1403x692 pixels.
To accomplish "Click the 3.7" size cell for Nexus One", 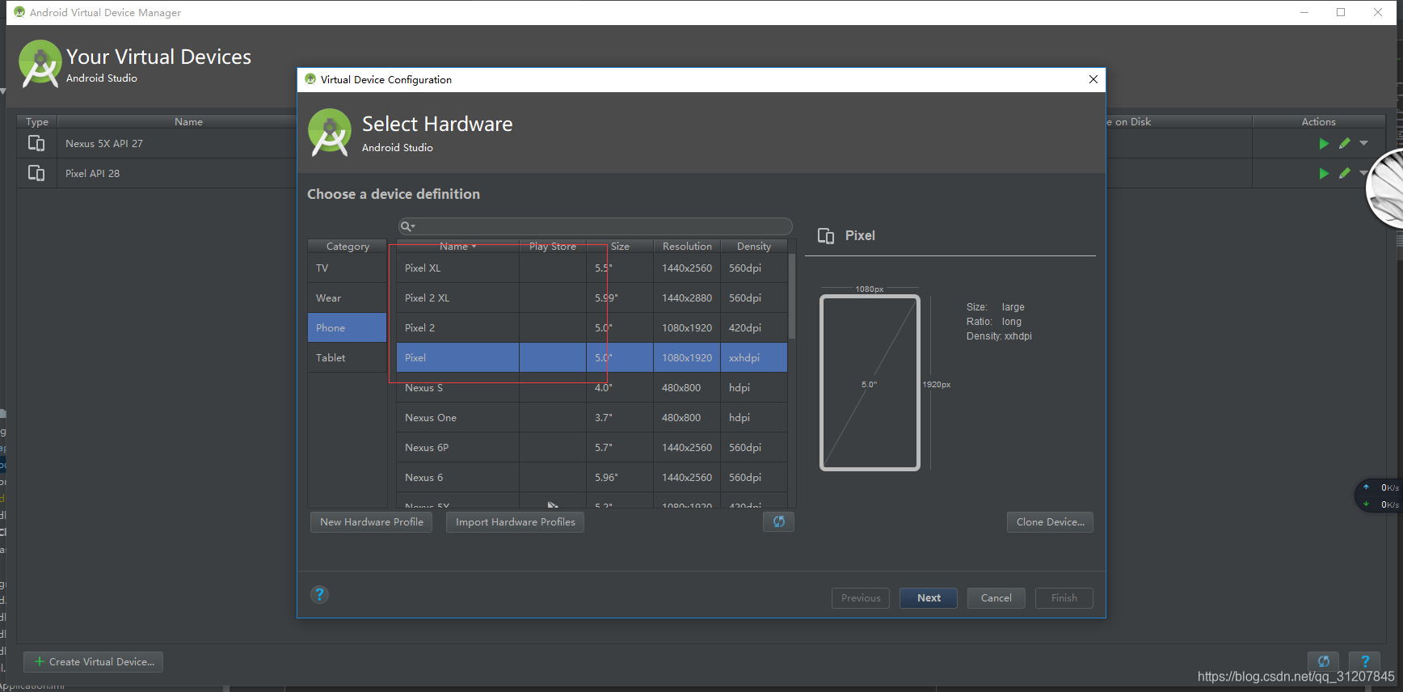I will click(x=620, y=417).
